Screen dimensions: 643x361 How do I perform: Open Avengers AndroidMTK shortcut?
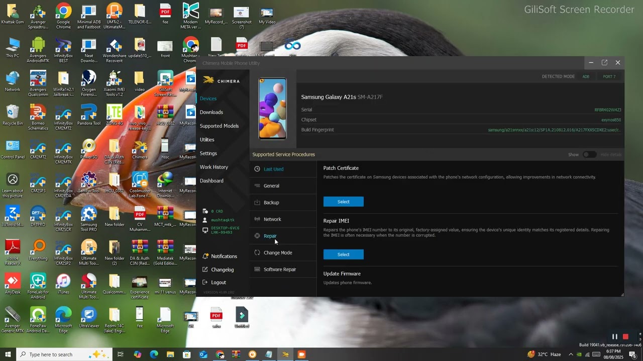pos(38,50)
